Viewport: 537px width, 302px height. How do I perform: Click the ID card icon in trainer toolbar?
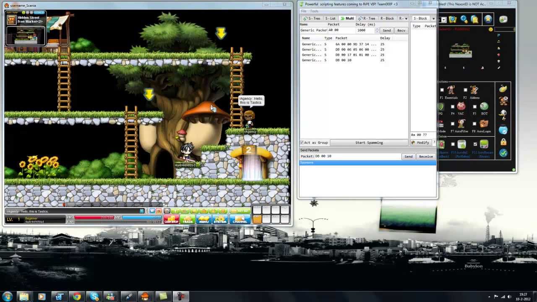tap(503, 19)
